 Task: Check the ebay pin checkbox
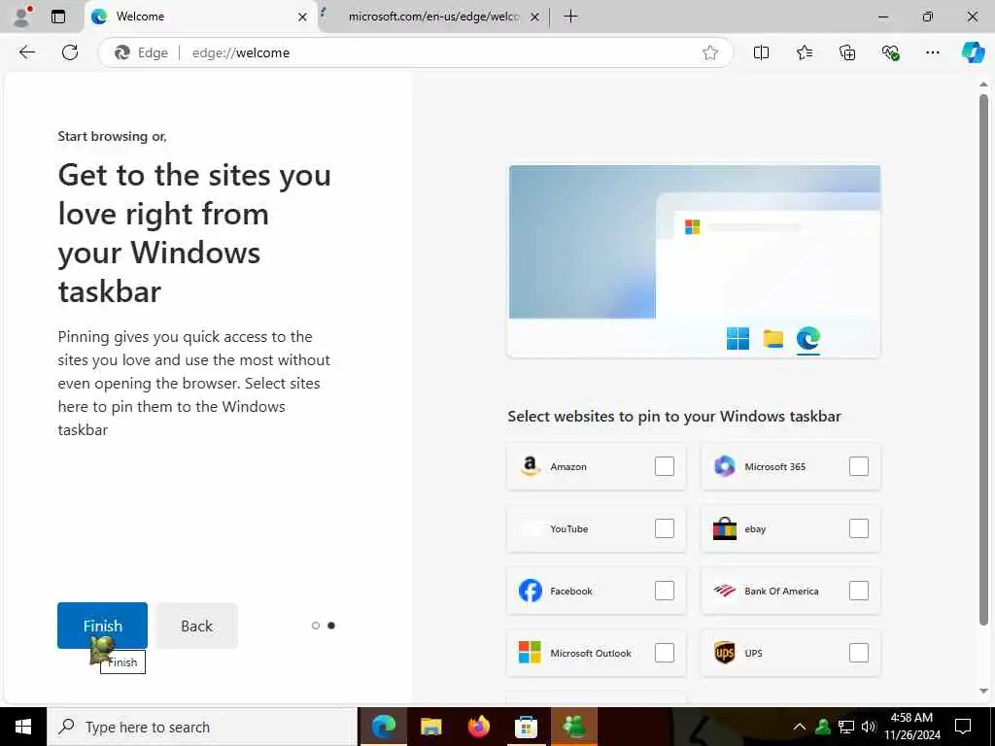(859, 528)
